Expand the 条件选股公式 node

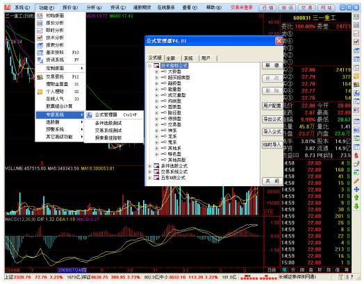[150, 166]
